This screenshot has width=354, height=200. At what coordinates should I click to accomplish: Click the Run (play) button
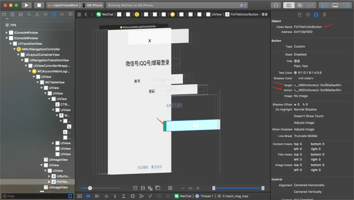tap(27, 5)
